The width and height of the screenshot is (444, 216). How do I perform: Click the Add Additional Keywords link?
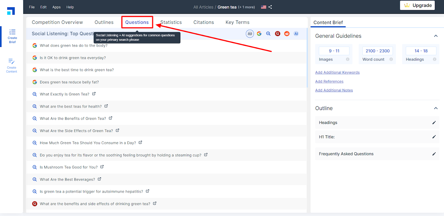(337, 72)
